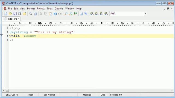Open the Edit menu
Viewport: 175px width, 98px height.
point(16,8)
